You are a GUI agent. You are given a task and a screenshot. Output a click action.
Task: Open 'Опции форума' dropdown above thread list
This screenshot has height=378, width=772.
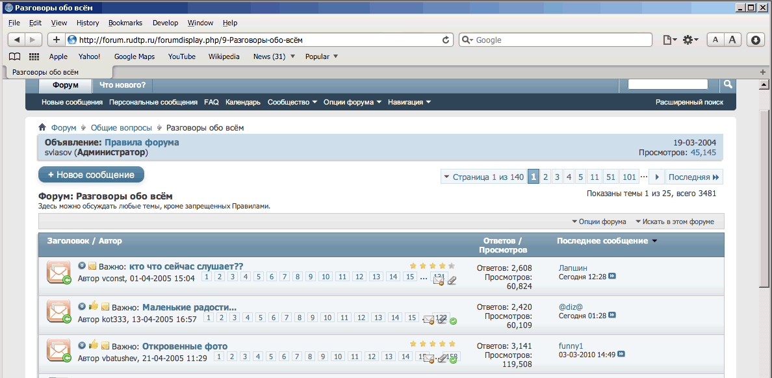(598, 221)
